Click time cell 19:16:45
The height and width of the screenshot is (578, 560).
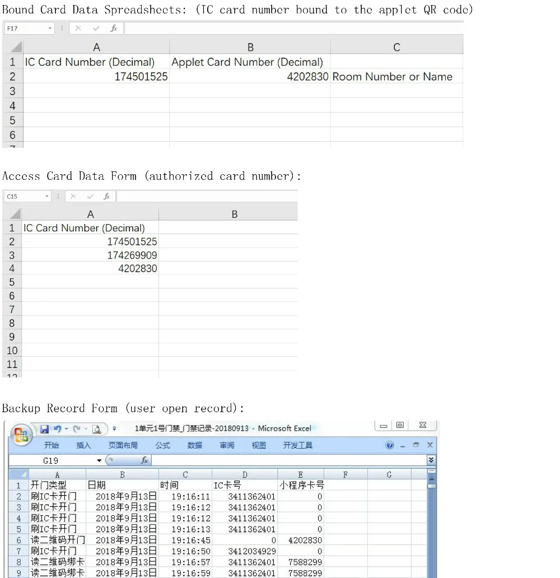[x=185, y=540]
